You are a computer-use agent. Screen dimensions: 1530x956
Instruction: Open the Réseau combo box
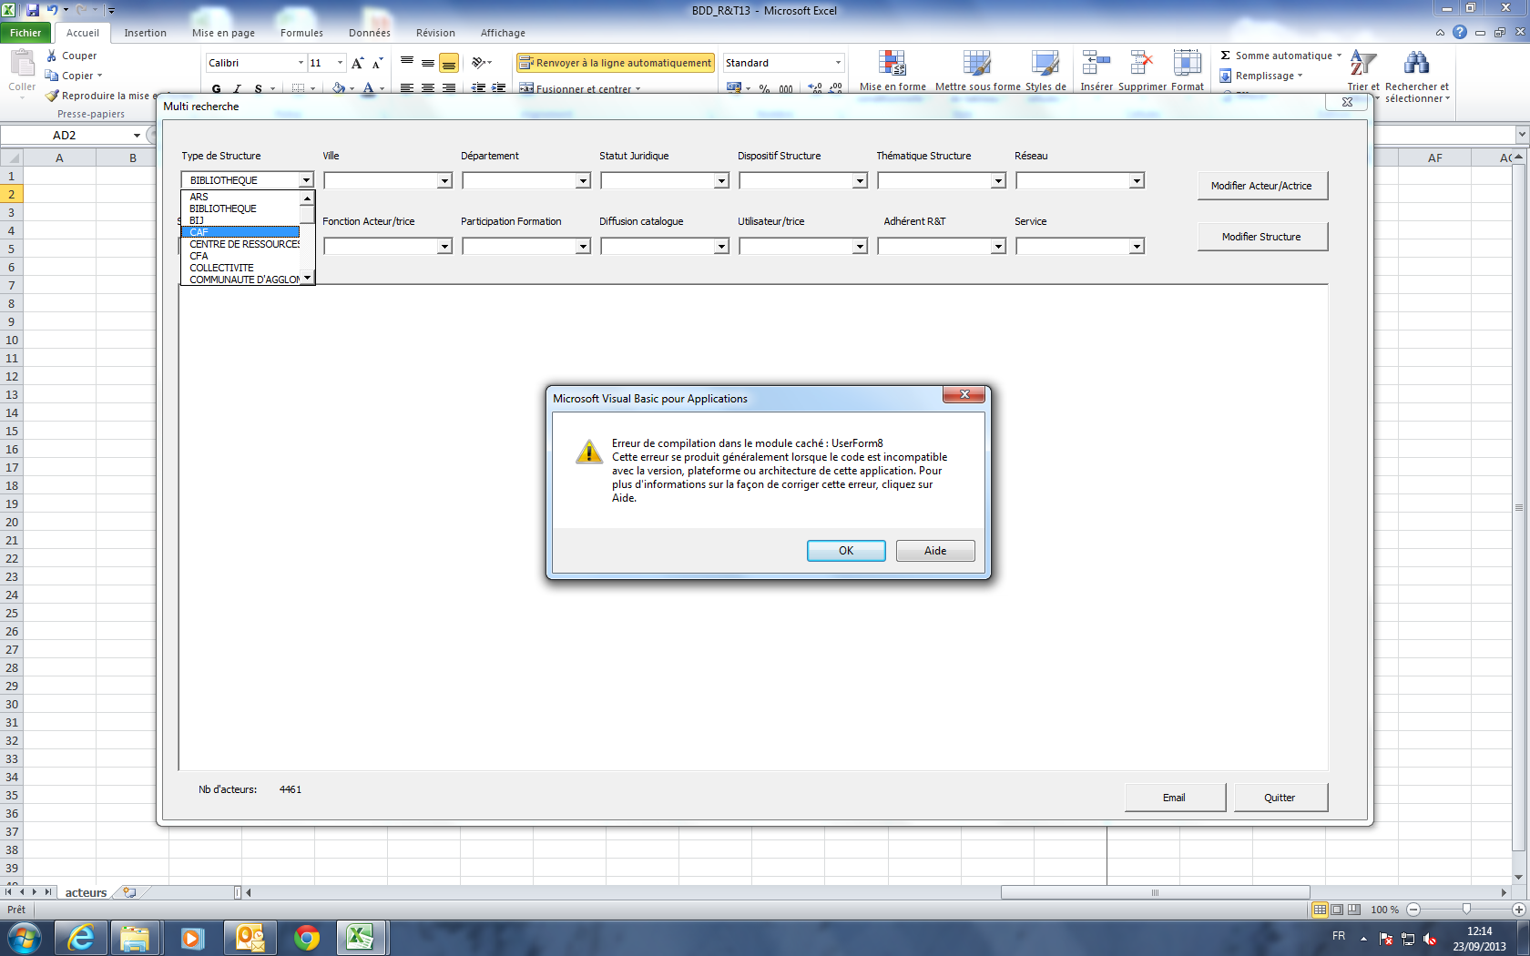pos(1137,181)
